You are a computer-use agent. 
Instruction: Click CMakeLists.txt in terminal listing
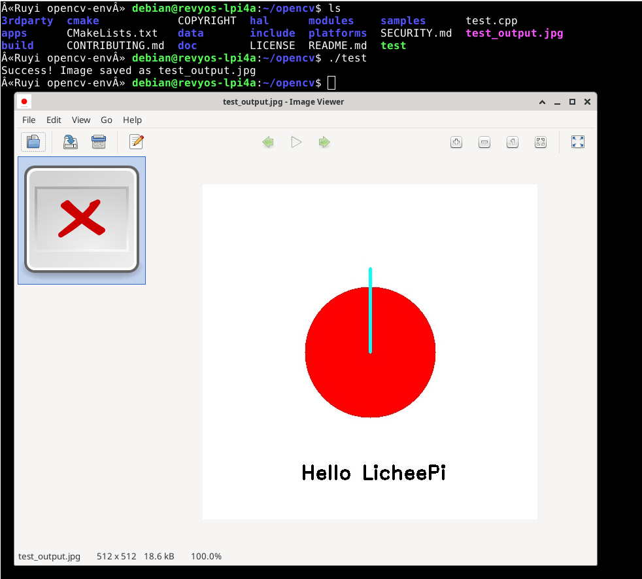[x=112, y=33]
